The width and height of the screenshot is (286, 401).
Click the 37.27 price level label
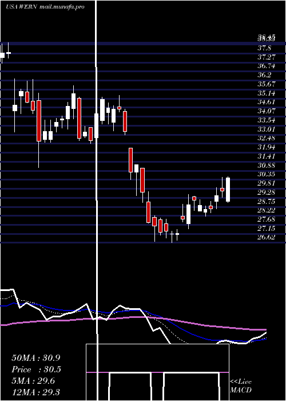point(267,57)
